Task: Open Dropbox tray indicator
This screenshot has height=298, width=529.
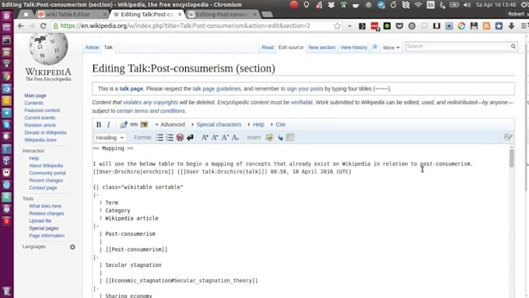Action: coord(331,5)
